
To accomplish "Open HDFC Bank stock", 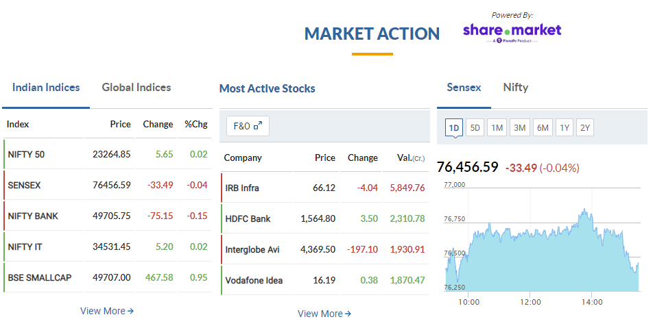I will [x=248, y=218].
